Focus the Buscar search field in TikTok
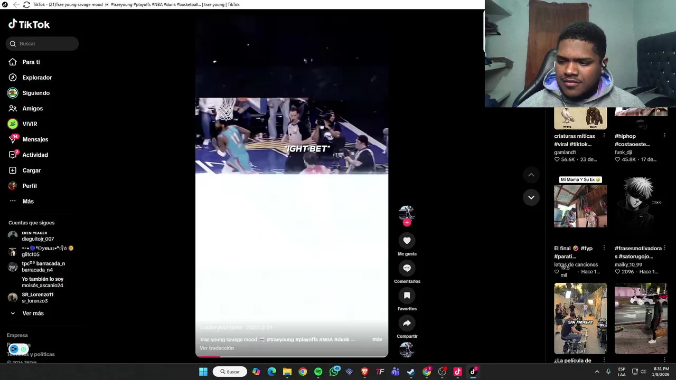This screenshot has width=676, height=380. (x=42, y=44)
